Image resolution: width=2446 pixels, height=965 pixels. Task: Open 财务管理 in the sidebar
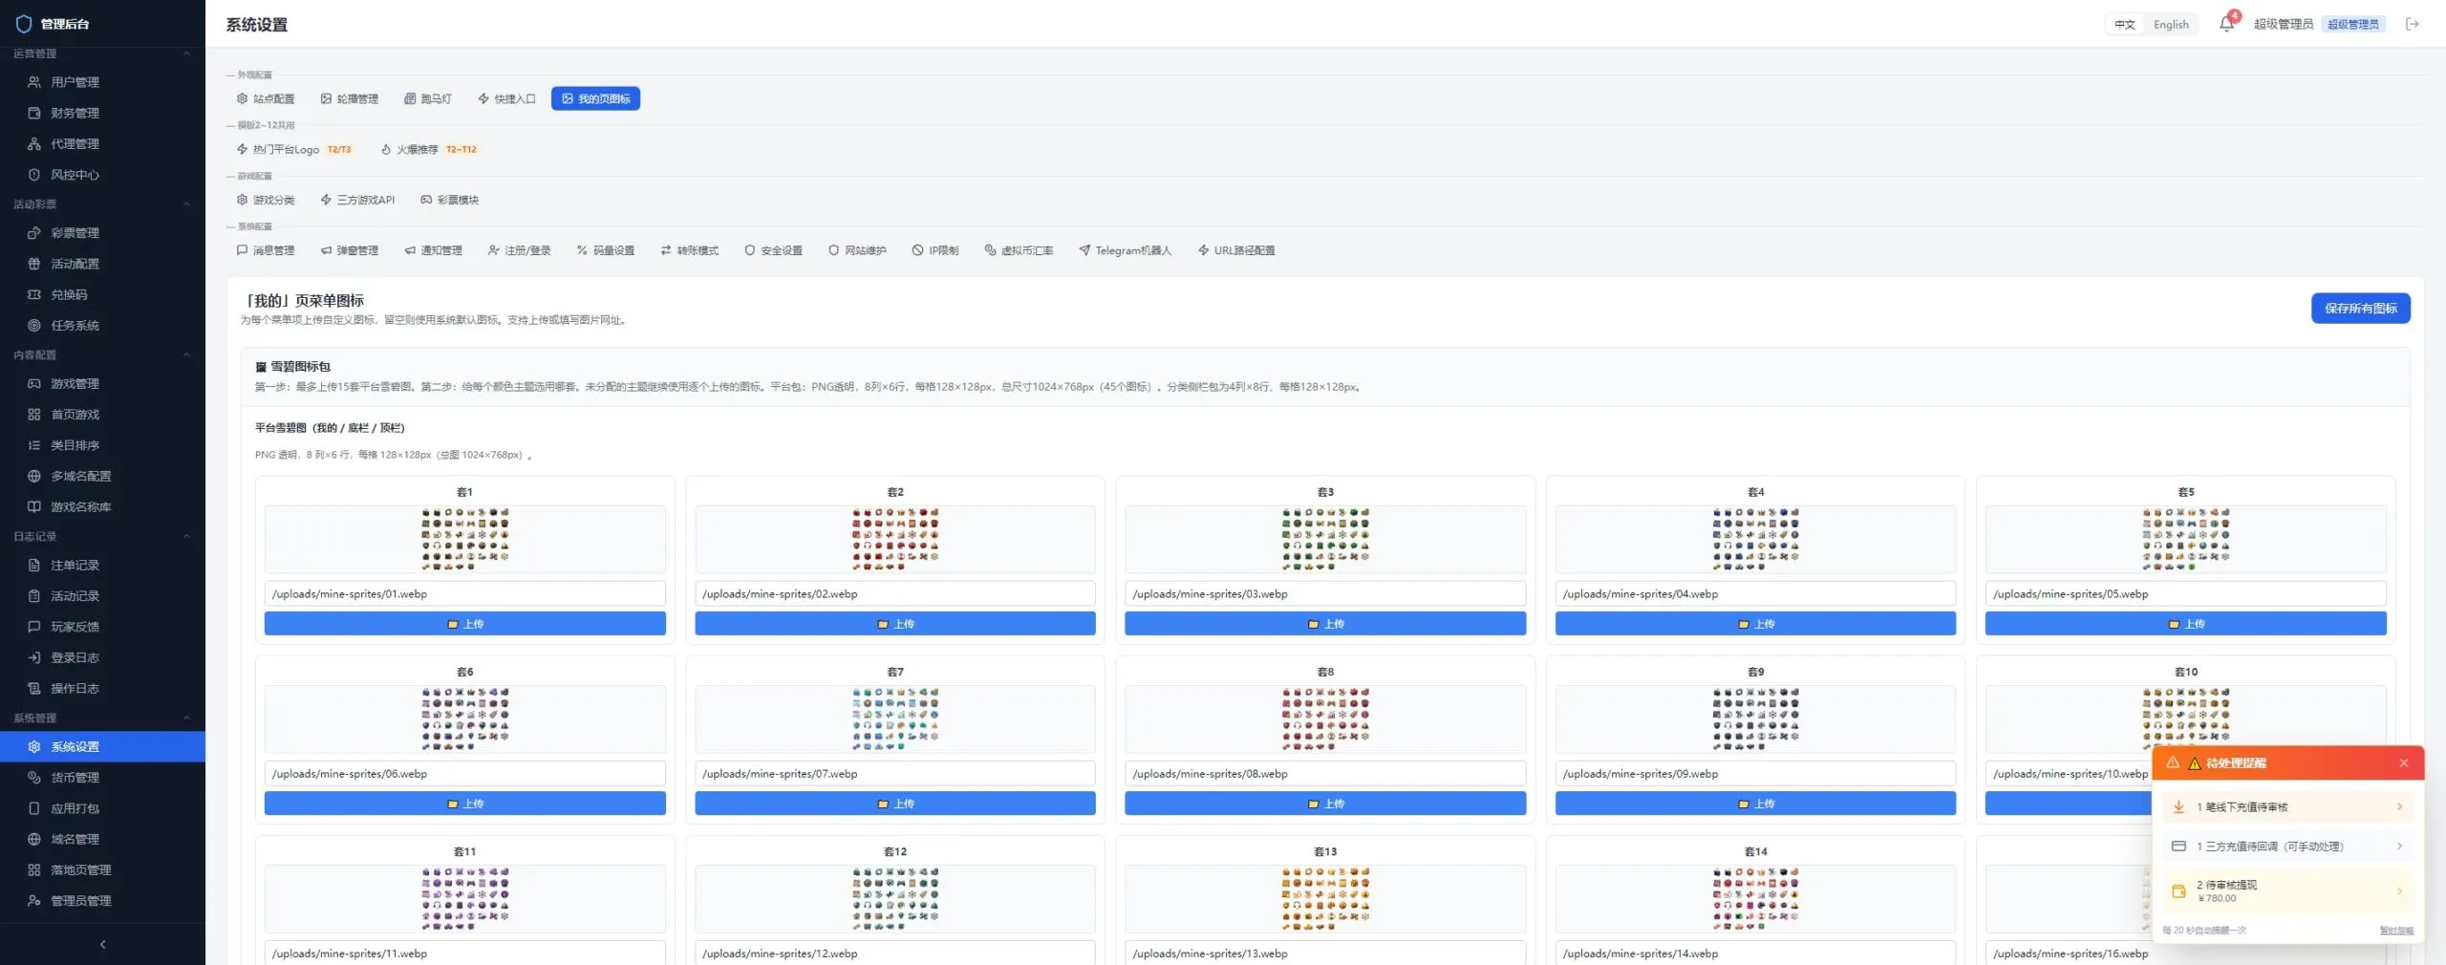102,113
